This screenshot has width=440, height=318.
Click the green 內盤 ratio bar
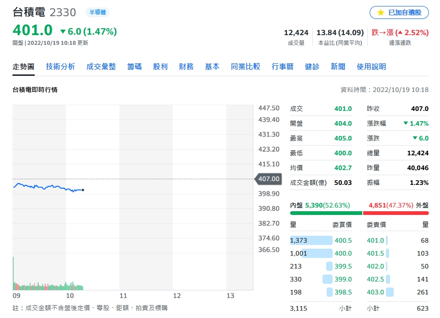pos(326,213)
